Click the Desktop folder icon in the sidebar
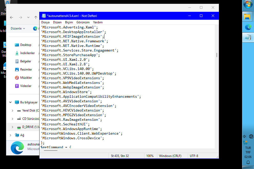Viewport: 254px width, 169px height. coord(17,45)
